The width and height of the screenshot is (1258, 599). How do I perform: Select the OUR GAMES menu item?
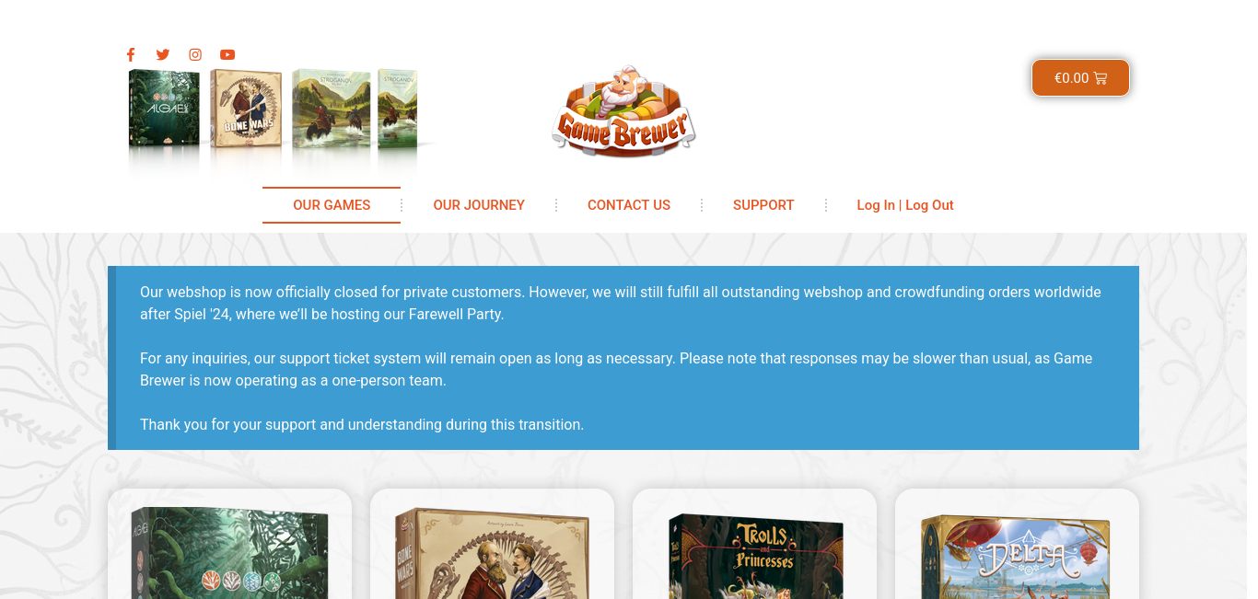tap(332, 205)
